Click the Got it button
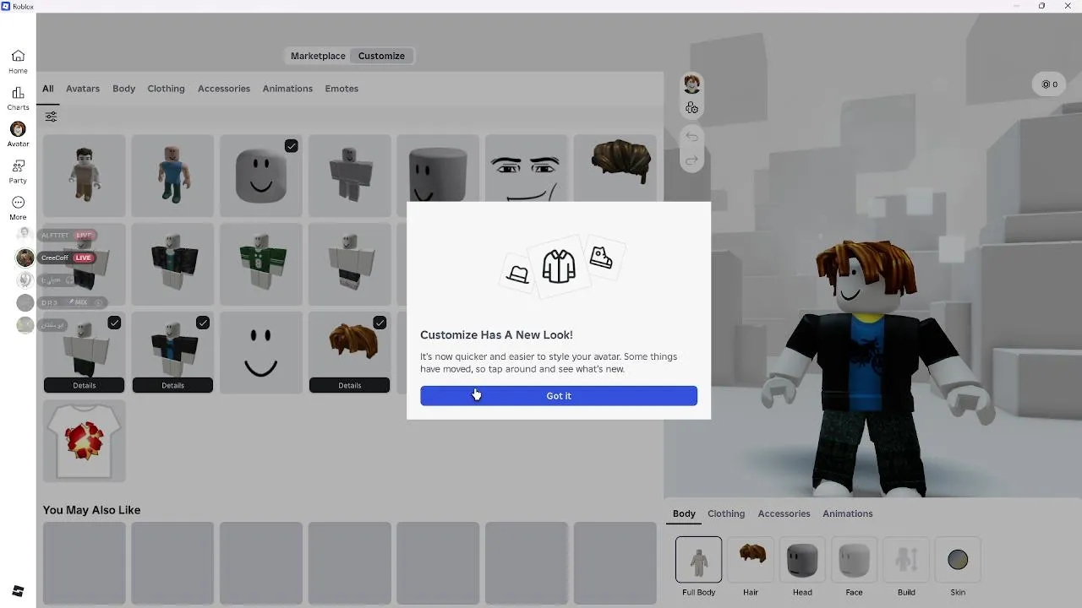The height and width of the screenshot is (608, 1082). [559, 396]
